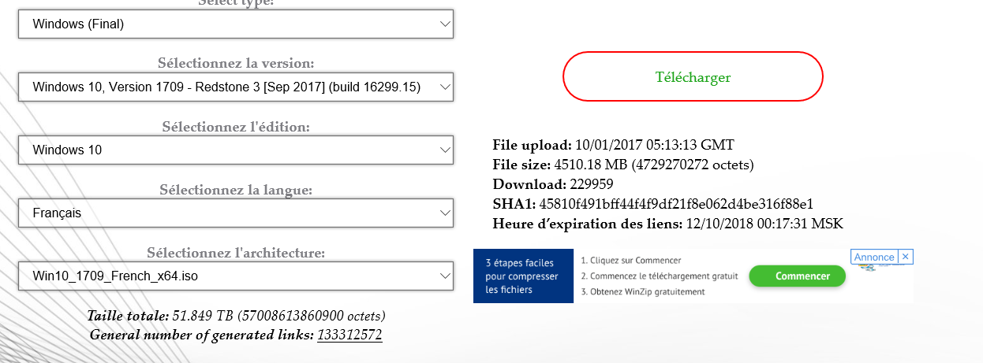
Task: Click the File upload date text
Action: (x=613, y=145)
